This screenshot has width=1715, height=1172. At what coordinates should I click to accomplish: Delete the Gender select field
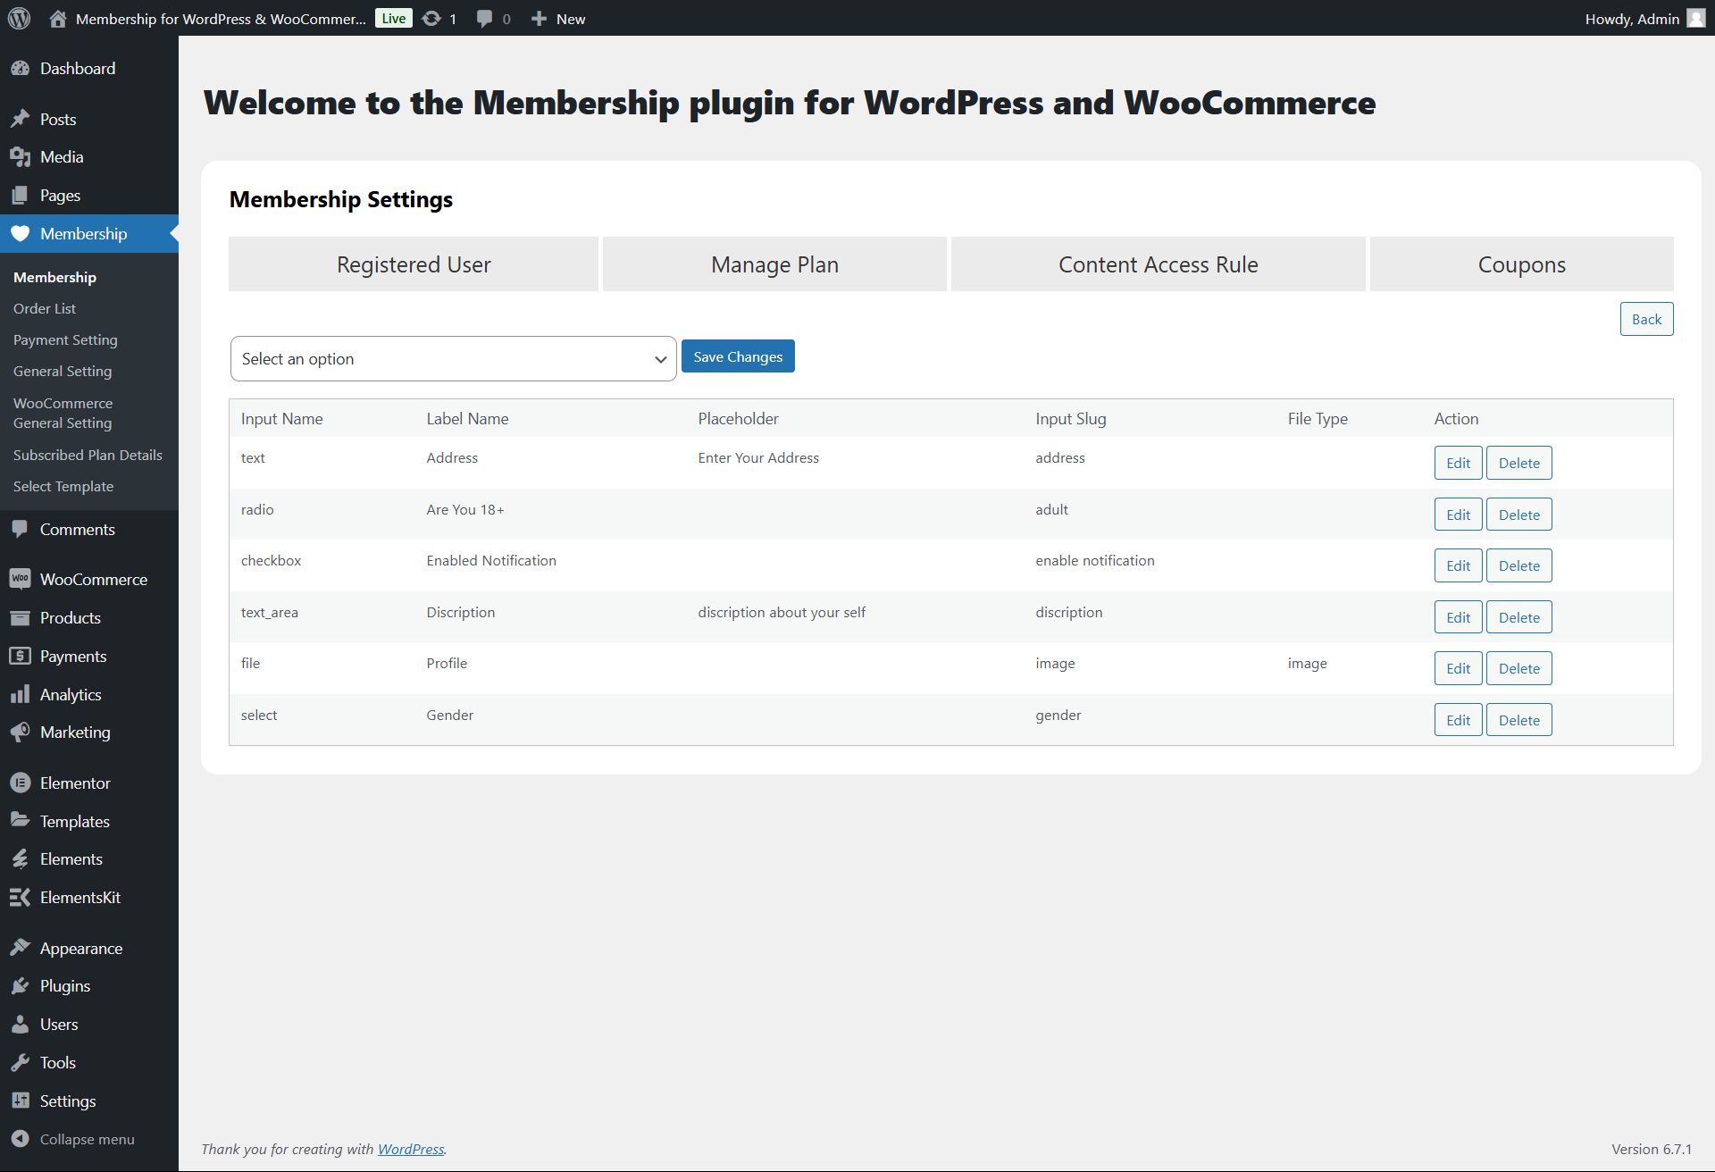(1518, 720)
